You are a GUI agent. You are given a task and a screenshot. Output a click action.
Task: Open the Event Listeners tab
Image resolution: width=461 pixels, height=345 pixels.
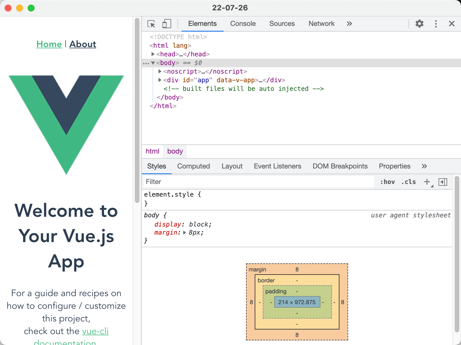[x=277, y=166]
